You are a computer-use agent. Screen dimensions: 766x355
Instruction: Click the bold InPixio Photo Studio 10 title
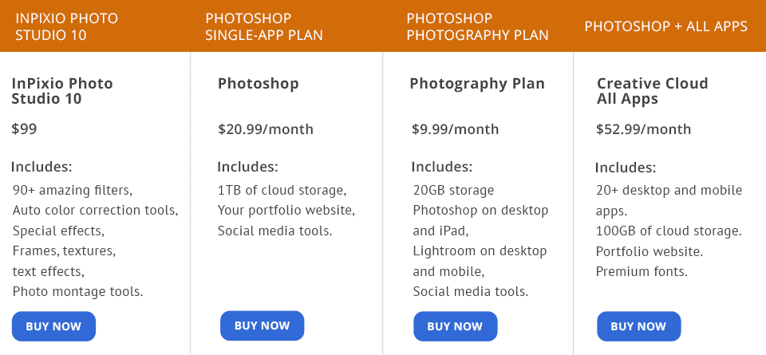62,91
